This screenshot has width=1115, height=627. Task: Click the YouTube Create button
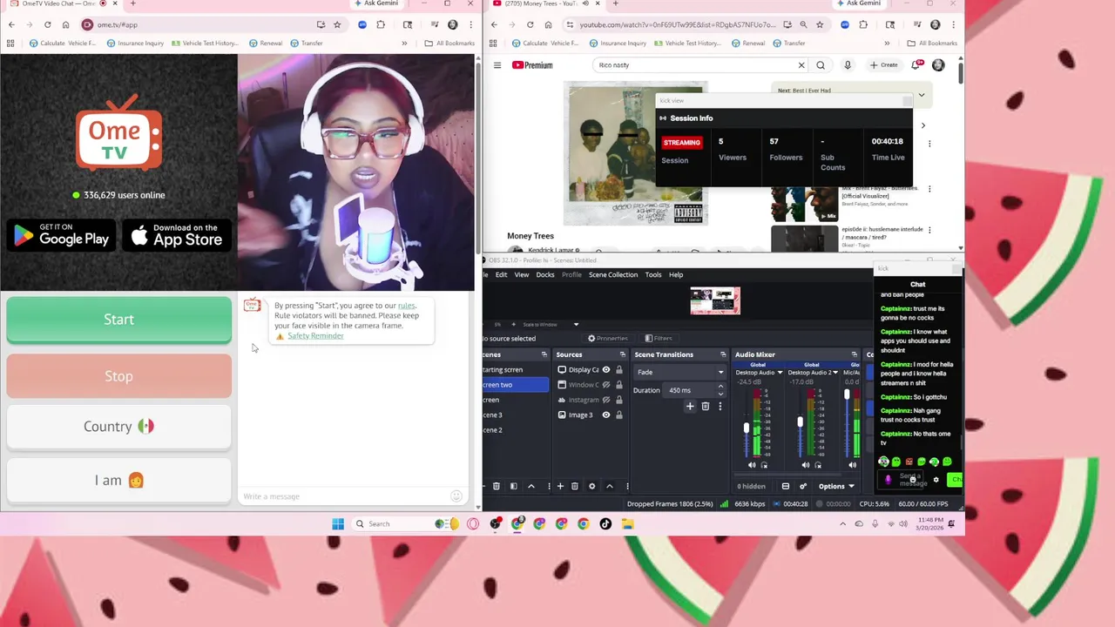pos(883,65)
